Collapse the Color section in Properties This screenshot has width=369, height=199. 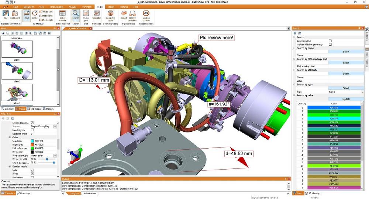(10, 137)
